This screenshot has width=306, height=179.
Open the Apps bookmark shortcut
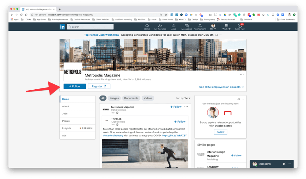15,20
